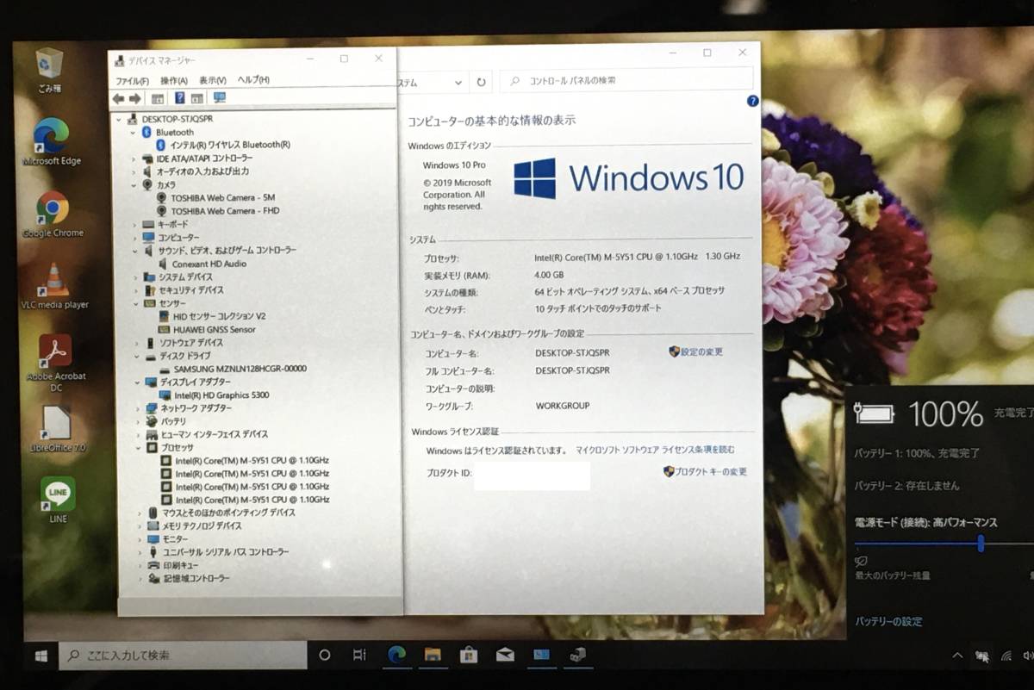The width and height of the screenshot is (1034, 690).
Task: Adjust the power mode slider
Action: (x=981, y=544)
